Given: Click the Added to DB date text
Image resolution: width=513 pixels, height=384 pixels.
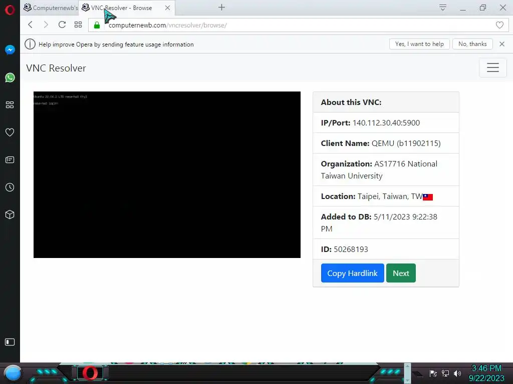Looking at the screenshot, I should [x=379, y=222].
